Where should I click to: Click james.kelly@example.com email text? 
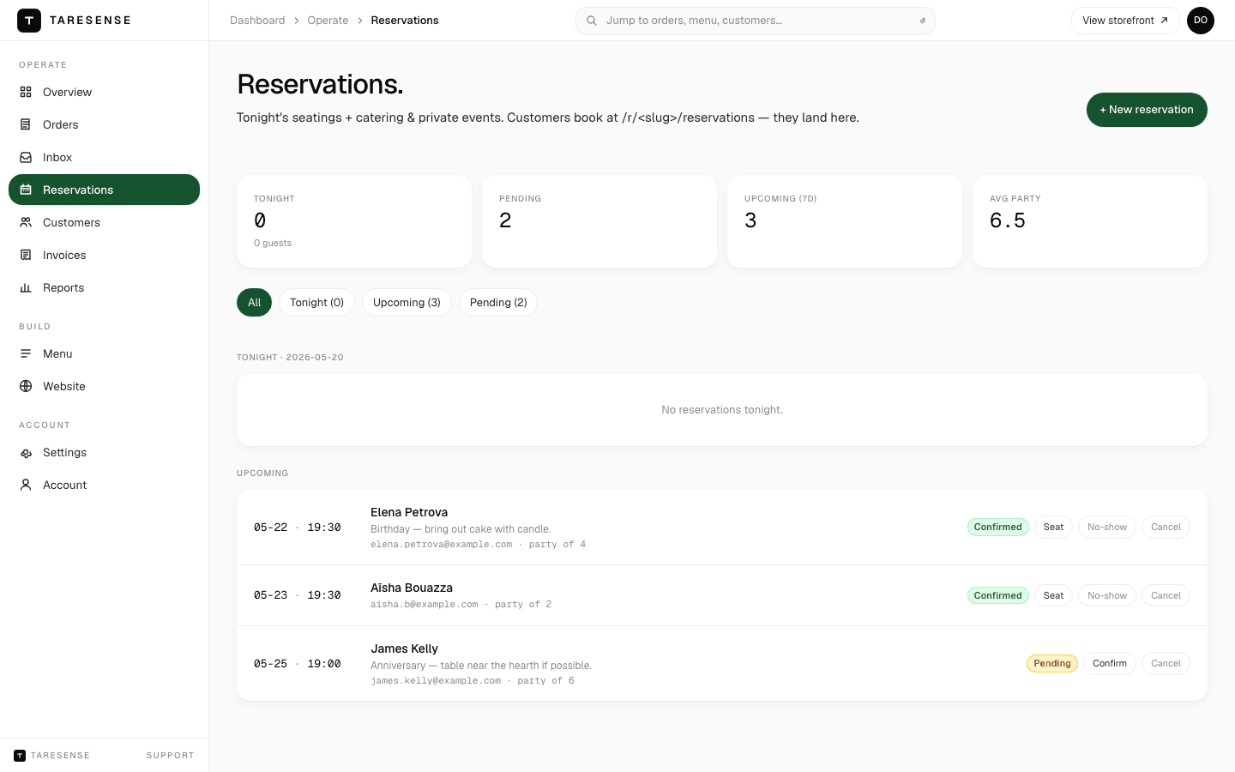[x=436, y=681]
